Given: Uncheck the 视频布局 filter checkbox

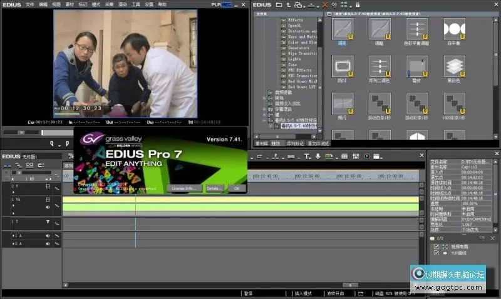Looking at the screenshot, I should pyautogui.click(x=436, y=246).
